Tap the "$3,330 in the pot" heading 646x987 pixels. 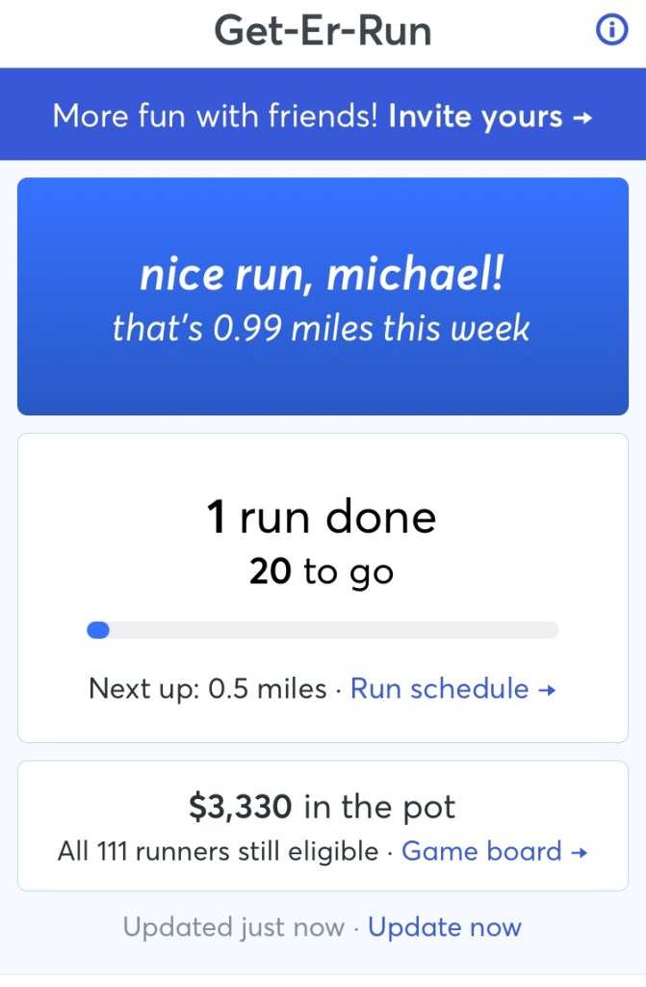point(323,807)
